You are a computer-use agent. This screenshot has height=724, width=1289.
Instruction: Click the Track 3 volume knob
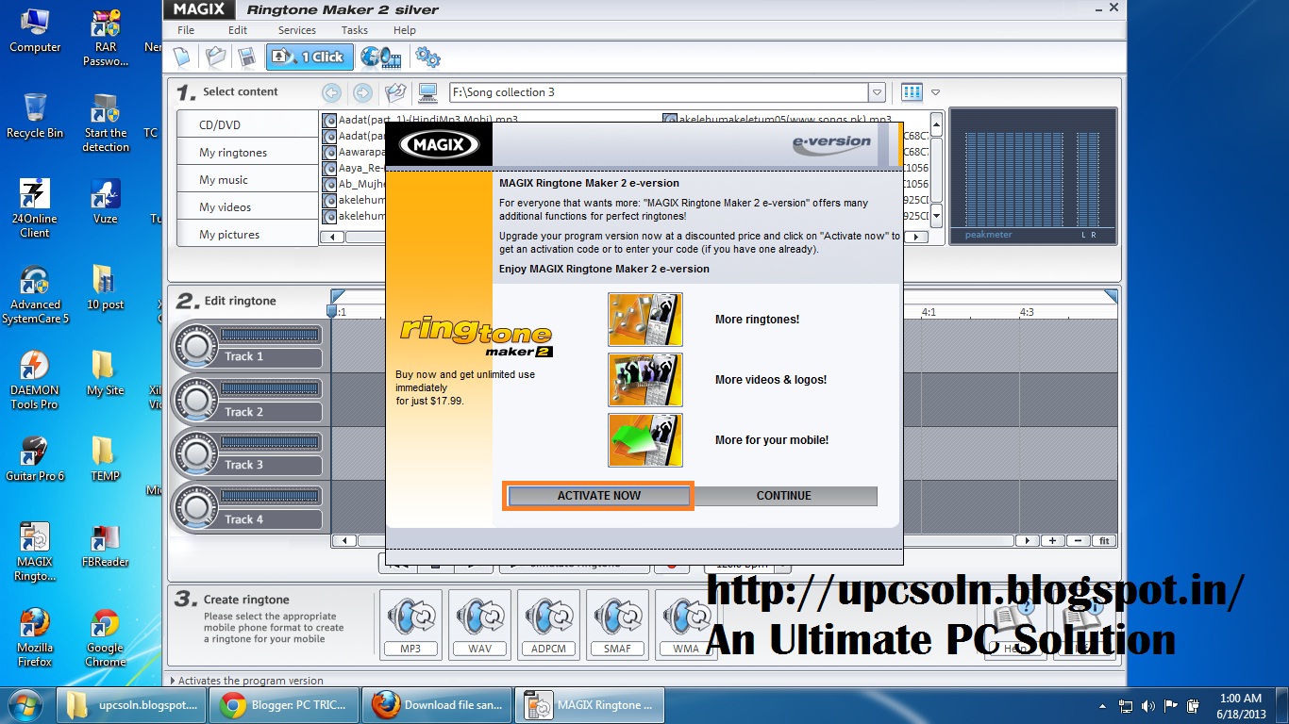(196, 455)
